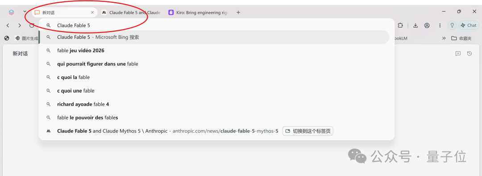The image size is (482, 176).
Task: Switch to the Claude Fable 5 tab
Action: coord(131,12)
